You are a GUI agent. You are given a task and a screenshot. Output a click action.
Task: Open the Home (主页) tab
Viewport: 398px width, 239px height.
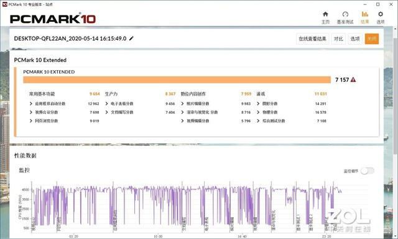(325, 17)
